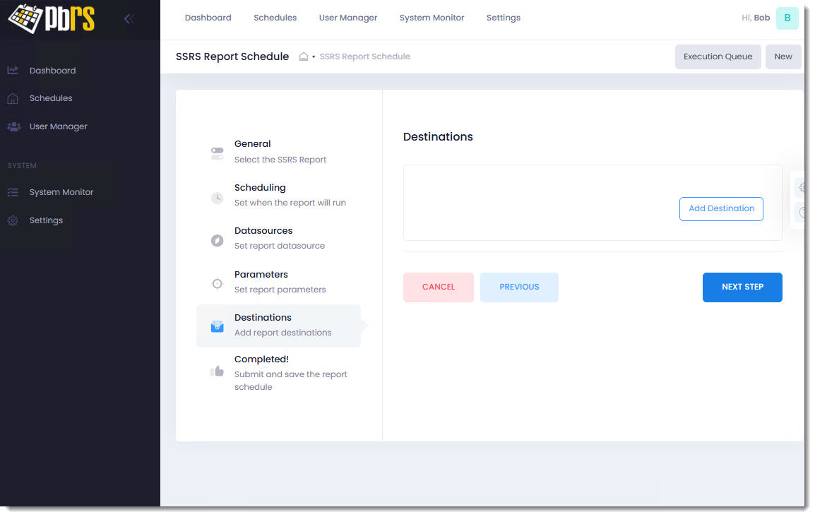This screenshot has height=517, width=815.
Task: Open User Manager in top navigation
Action: coord(347,18)
